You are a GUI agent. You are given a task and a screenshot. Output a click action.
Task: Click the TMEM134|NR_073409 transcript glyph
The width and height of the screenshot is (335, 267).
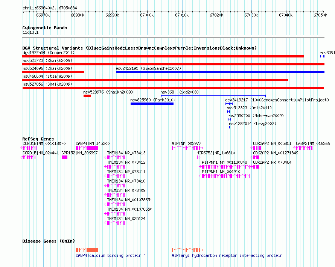(114, 195)
